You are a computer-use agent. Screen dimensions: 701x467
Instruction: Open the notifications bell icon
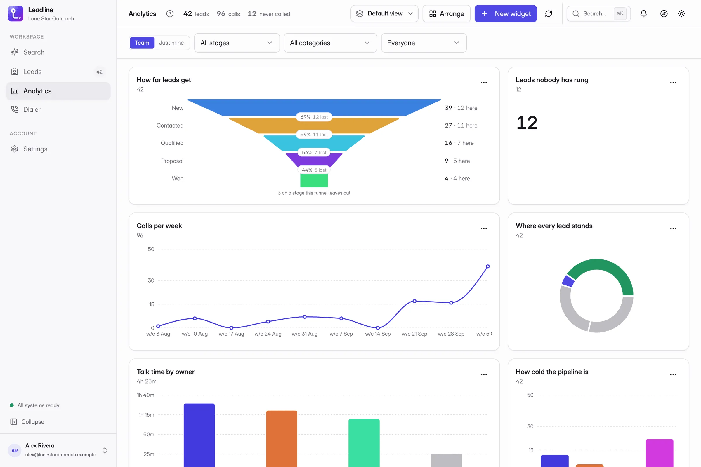(643, 14)
